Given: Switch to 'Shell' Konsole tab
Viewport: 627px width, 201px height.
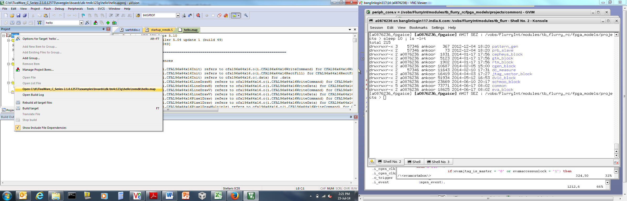Looking at the screenshot, I should (x=414, y=162).
